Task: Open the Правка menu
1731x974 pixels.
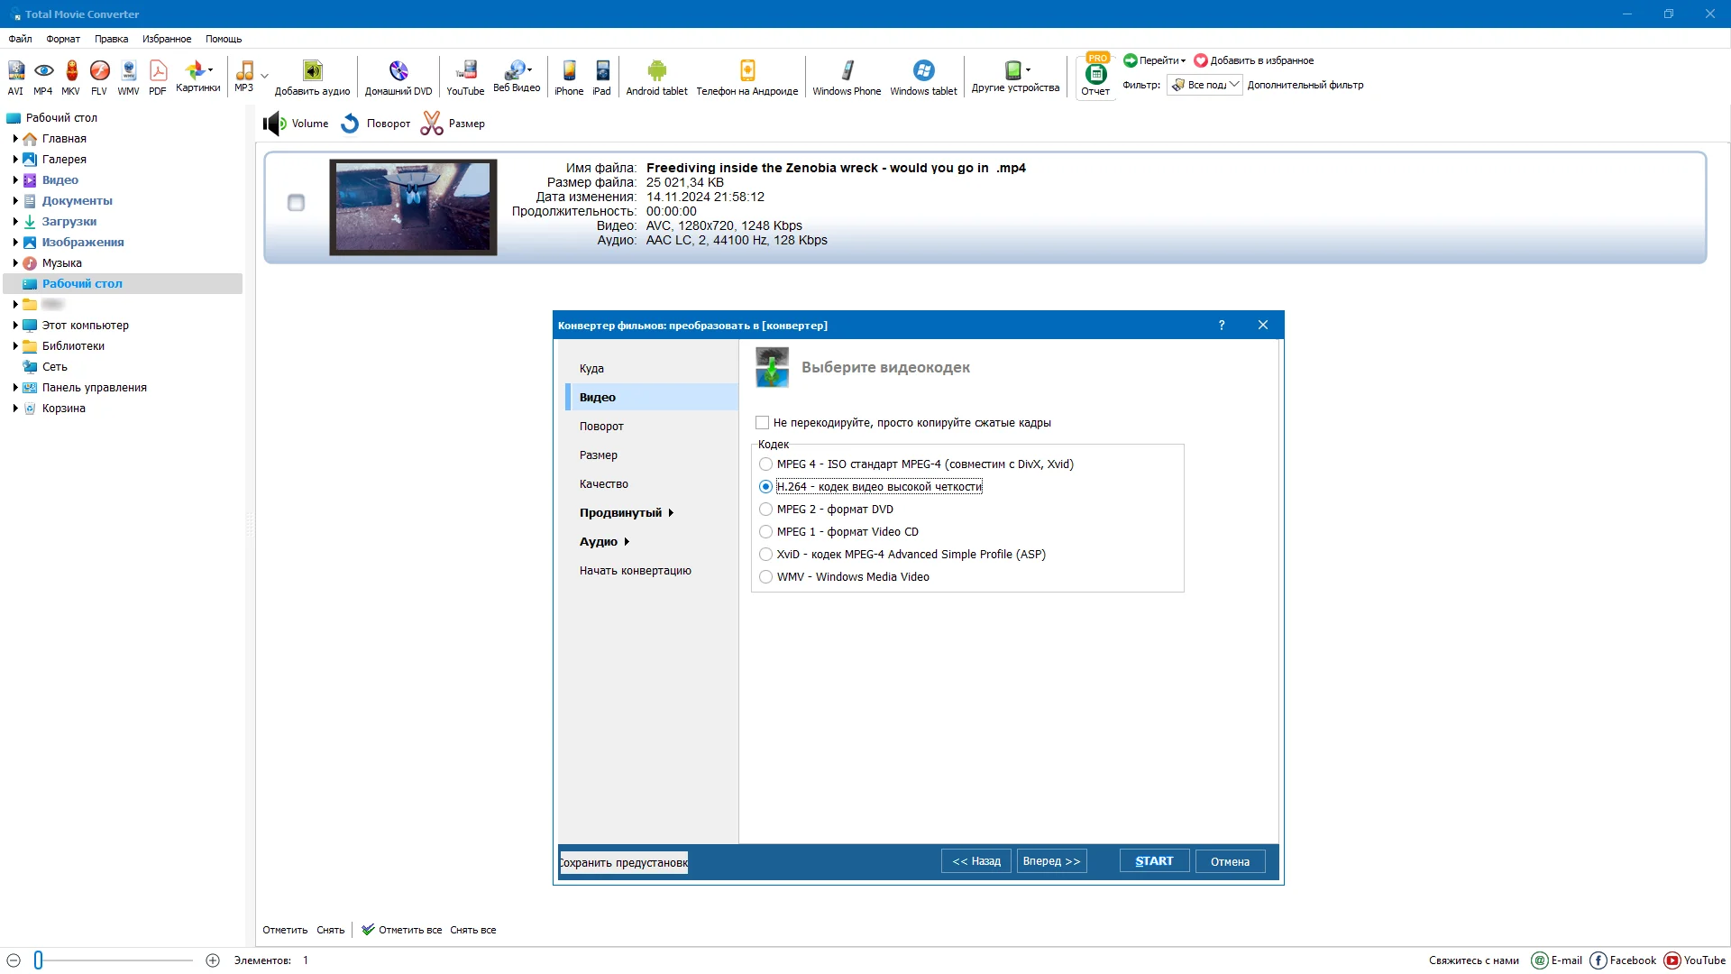Action: click(x=111, y=39)
